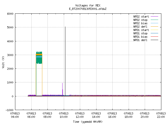The height and width of the screenshot is (124, 166).
Task: Click the 3000 y-axis tick label
Action: coord(10,55)
